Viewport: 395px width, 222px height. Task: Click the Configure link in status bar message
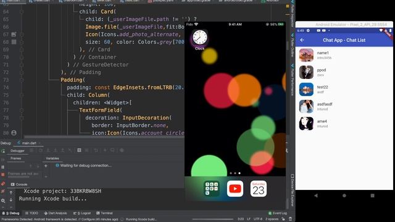pyautogui.click(x=89, y=220)
